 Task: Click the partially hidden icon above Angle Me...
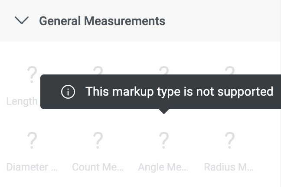163,70
